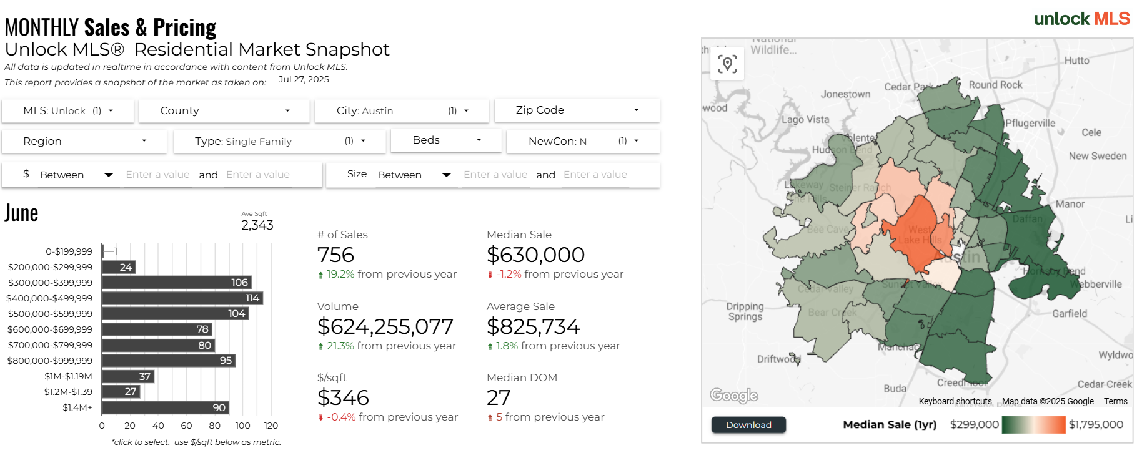Click the Google logo on map
The height and width of the screenshot is (453, 1137).
734,395
